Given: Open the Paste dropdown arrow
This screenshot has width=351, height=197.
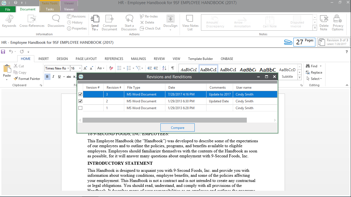Looking at the screenshot, I should pyautogui.click(x=7, y=80).
